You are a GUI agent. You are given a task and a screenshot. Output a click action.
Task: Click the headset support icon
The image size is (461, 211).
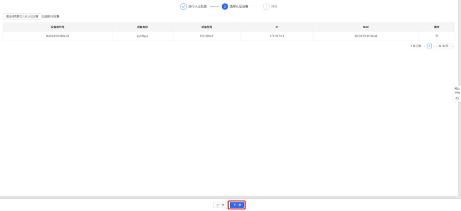point(457,98)
